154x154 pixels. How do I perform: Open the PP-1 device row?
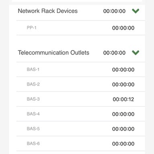click(x=80, y=28)
